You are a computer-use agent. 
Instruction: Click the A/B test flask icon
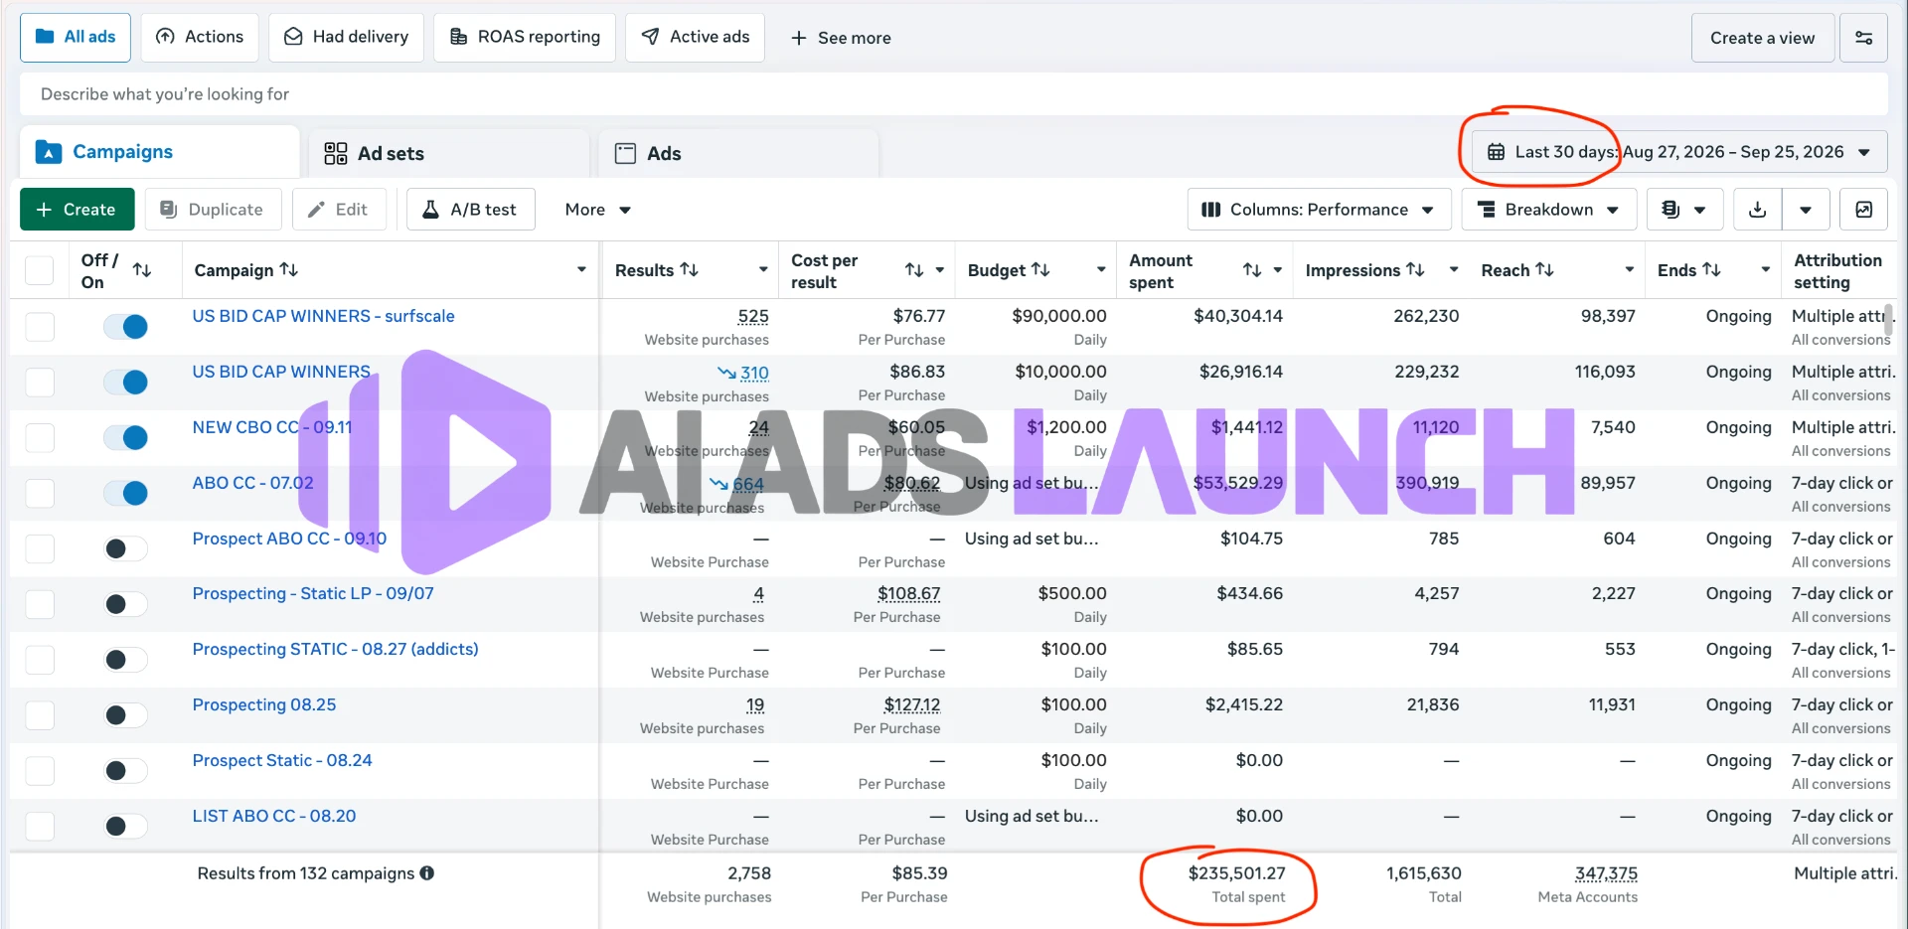click(430, 210)
